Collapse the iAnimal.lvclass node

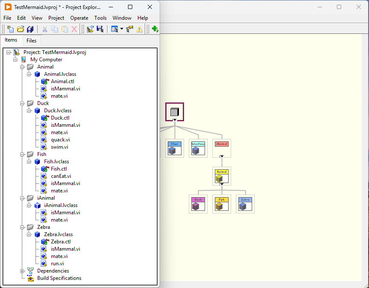[x=29, y=205]
